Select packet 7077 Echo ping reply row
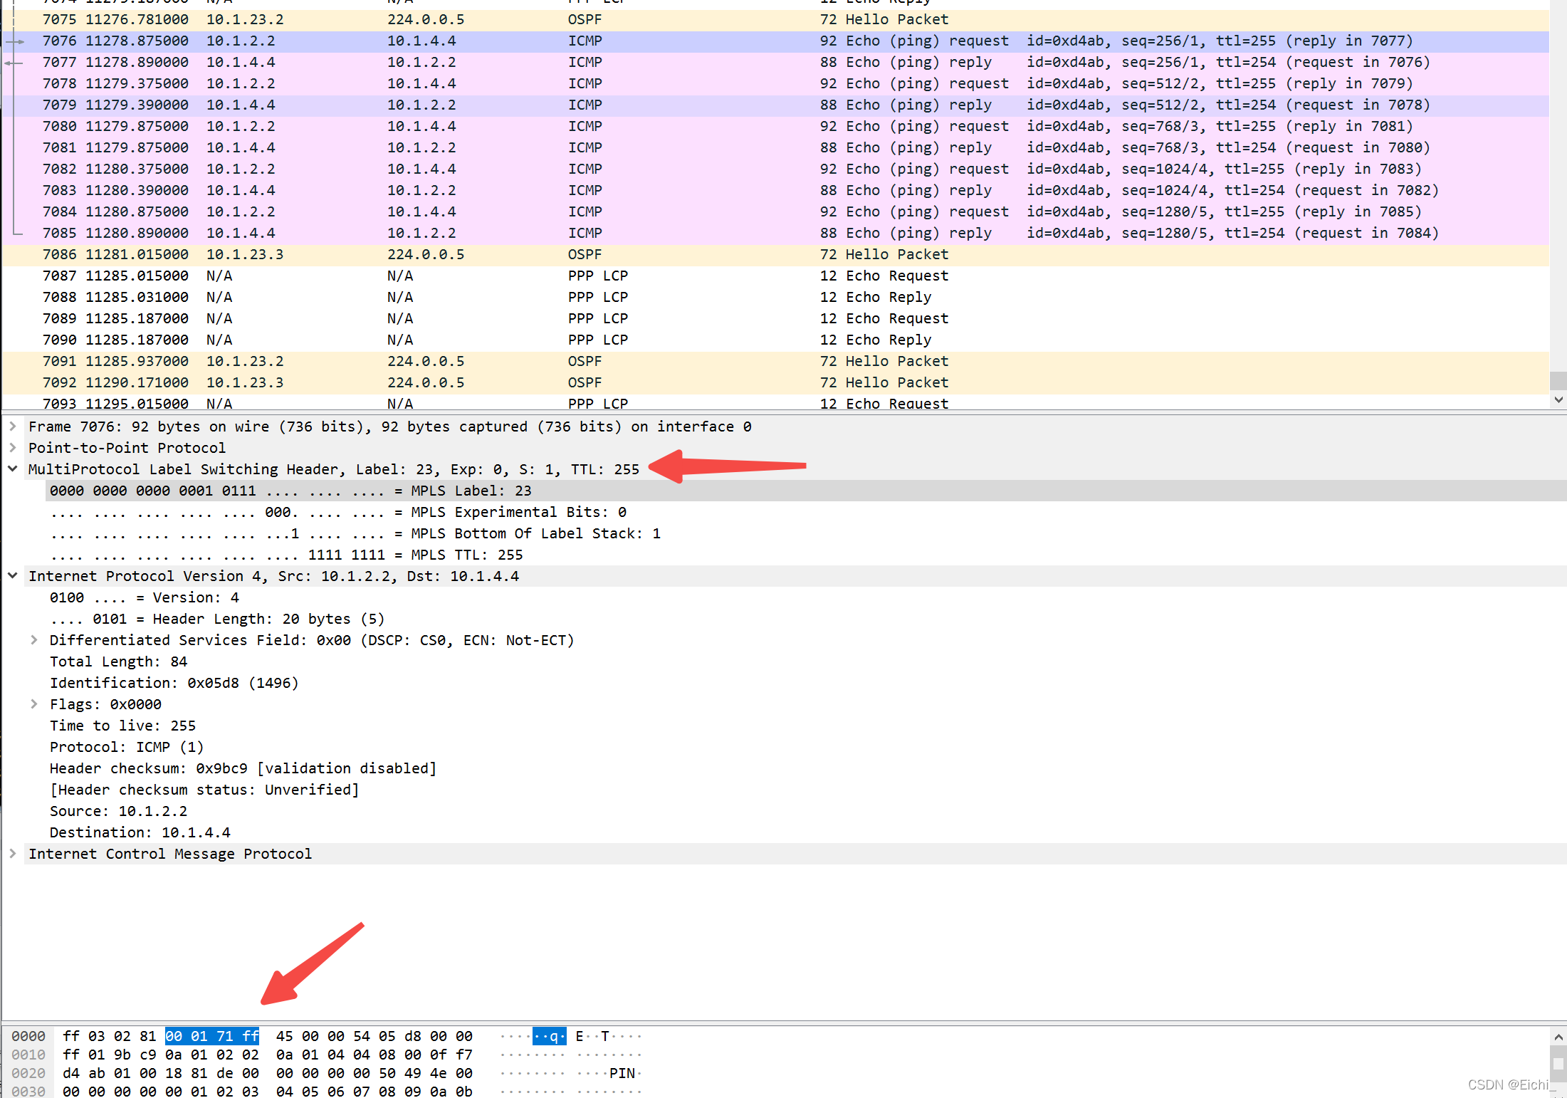Image resolution: width=1567 pixels, height=1098 pixels. coord(775,63)
